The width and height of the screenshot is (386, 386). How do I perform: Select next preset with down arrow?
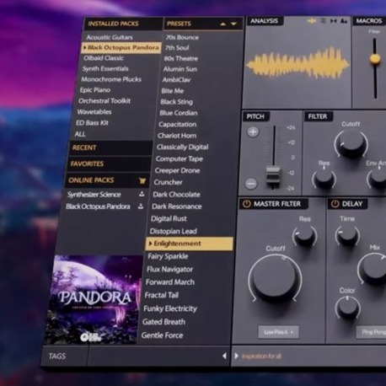click(x=233, y=24)
